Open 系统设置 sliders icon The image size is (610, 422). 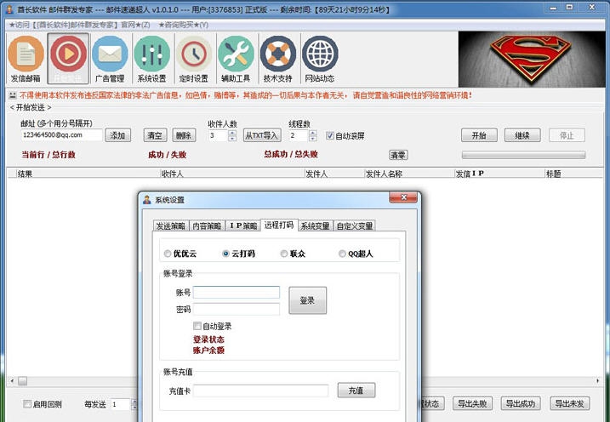coord(151,59)
